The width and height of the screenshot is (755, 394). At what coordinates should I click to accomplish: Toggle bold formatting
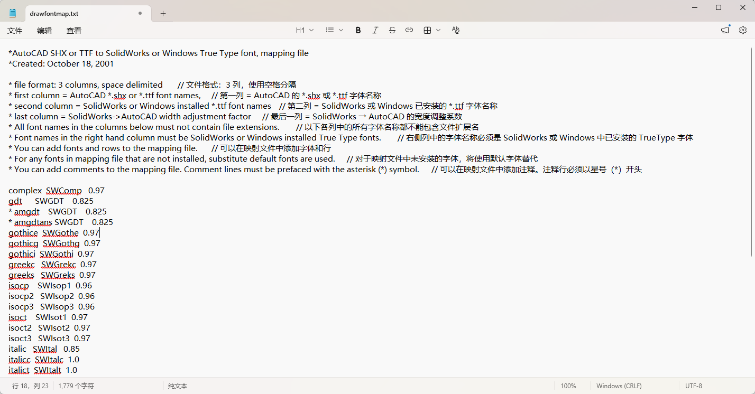pos(358,31)
